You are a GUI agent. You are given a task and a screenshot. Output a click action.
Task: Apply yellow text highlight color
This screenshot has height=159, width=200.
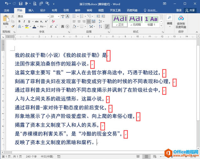coord(27,26)
